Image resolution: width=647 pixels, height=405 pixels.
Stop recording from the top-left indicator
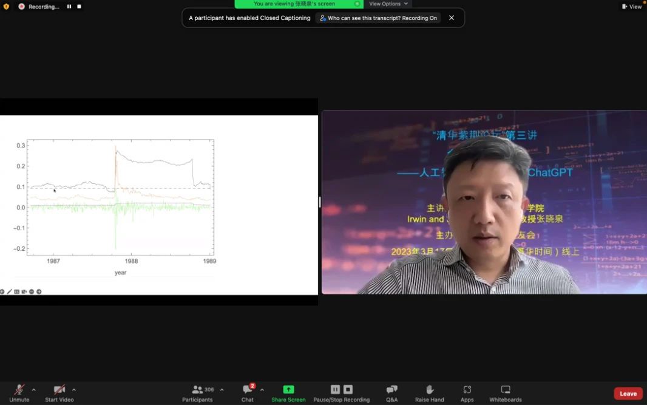(x=80, y=7)
